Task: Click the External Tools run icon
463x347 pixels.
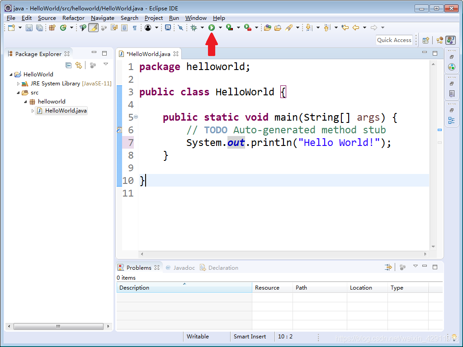Action: [247, 28]
